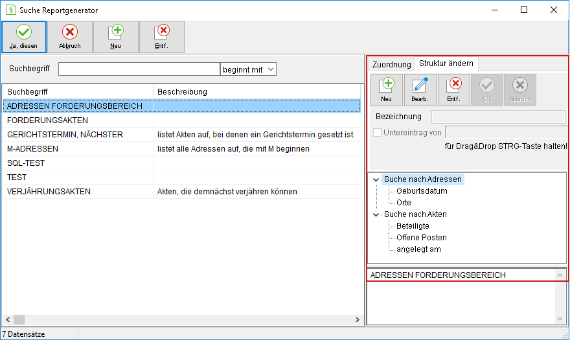Close the Suche Reportgenerator window

click(x=554, y=10)
